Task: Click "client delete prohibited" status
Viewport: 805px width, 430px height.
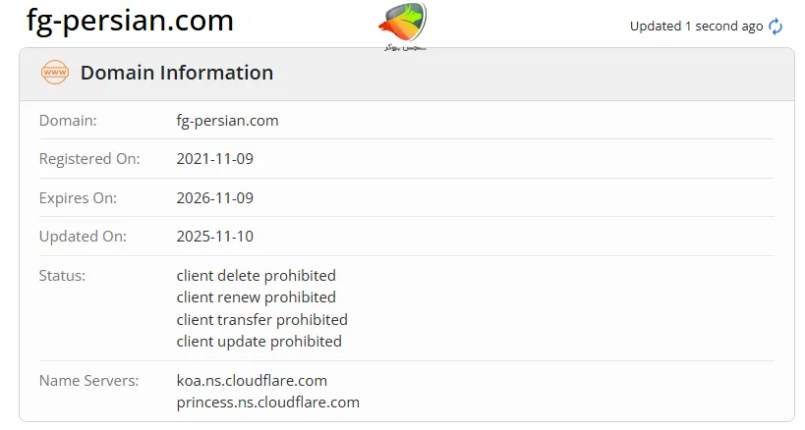Action: 256,276
